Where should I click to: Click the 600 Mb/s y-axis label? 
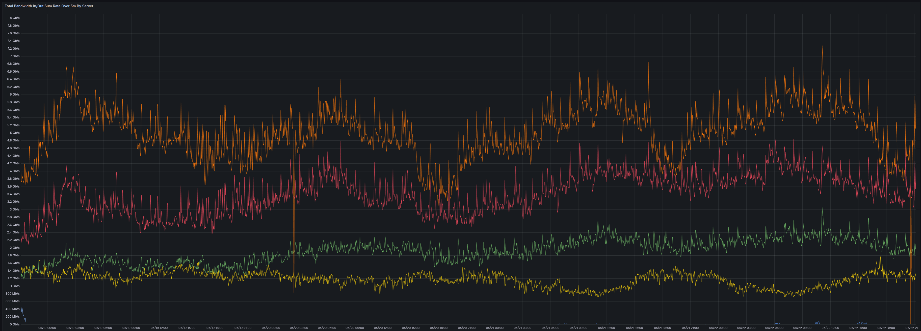pos(13,301)
